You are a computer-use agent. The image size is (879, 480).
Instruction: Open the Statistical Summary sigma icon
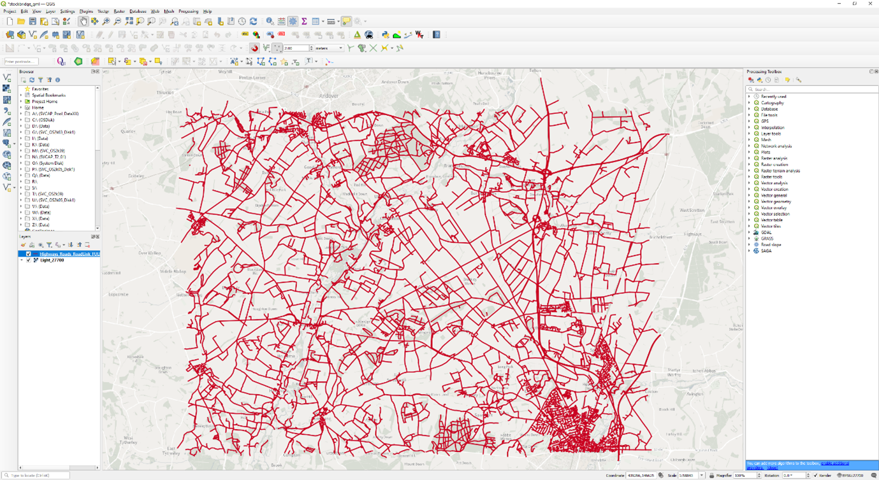(304, 22)
